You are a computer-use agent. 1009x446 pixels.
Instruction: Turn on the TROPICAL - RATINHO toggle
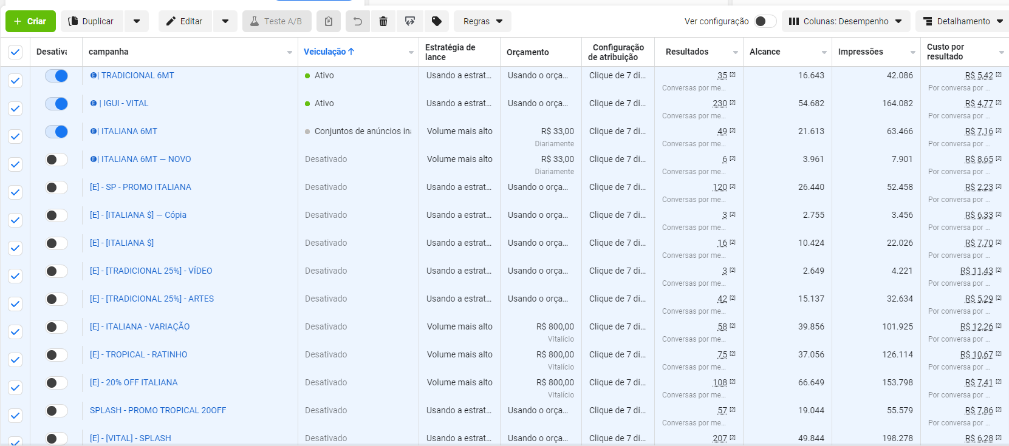(56, 355)
